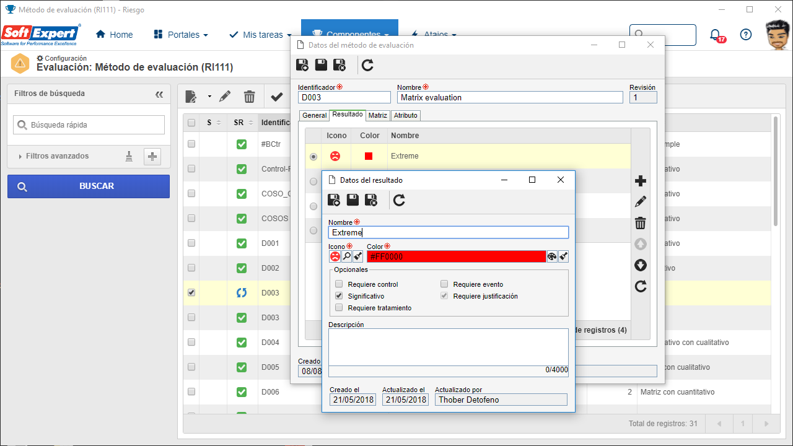Screen dimensions: 793x446
Task: Click the refresh icon in Datos del resultado
Action: [x=400, y=199]
